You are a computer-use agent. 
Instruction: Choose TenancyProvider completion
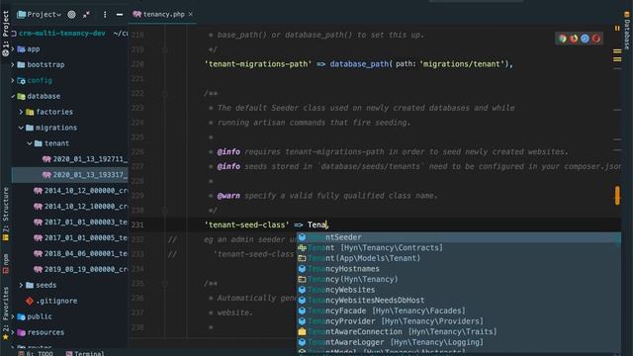[x=459, y=321]
